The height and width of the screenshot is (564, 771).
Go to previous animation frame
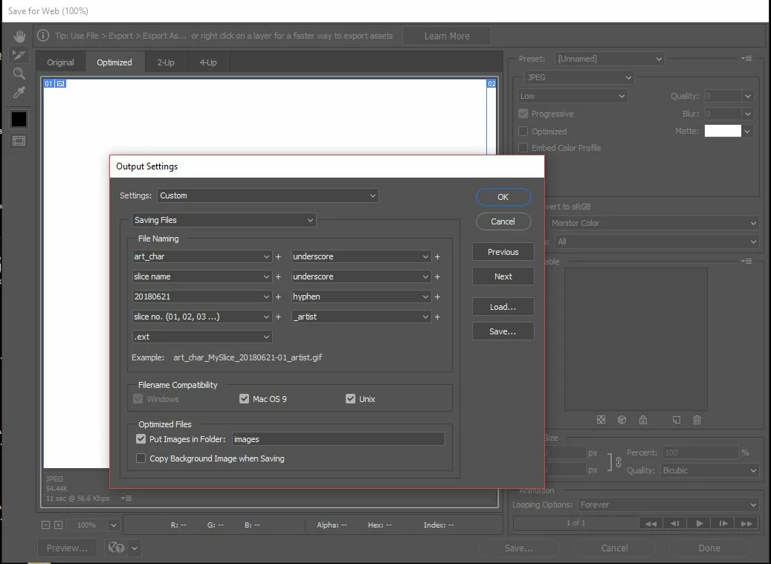pyautogui.click(x=675, y=523)
